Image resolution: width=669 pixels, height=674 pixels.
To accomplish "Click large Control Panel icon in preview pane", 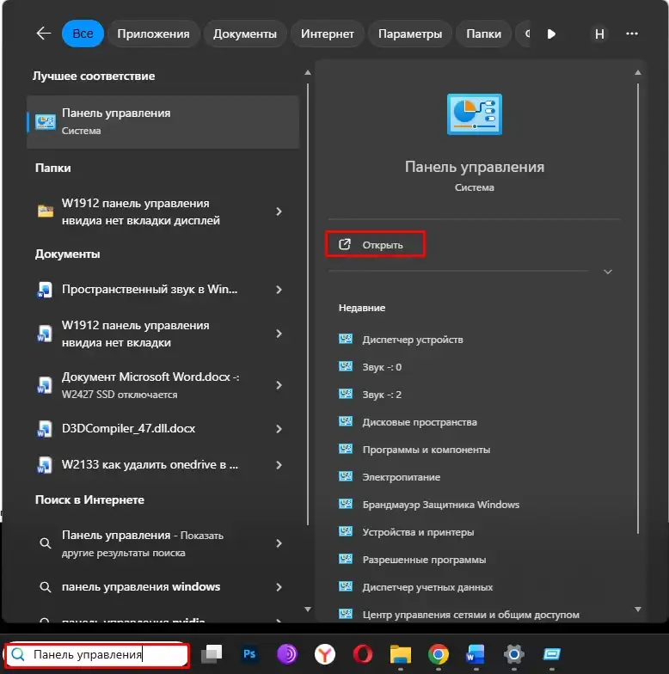I will (x=475, y=114).
